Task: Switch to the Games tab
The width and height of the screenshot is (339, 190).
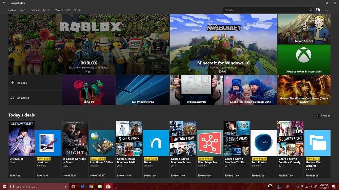Action: pos(35,10)
